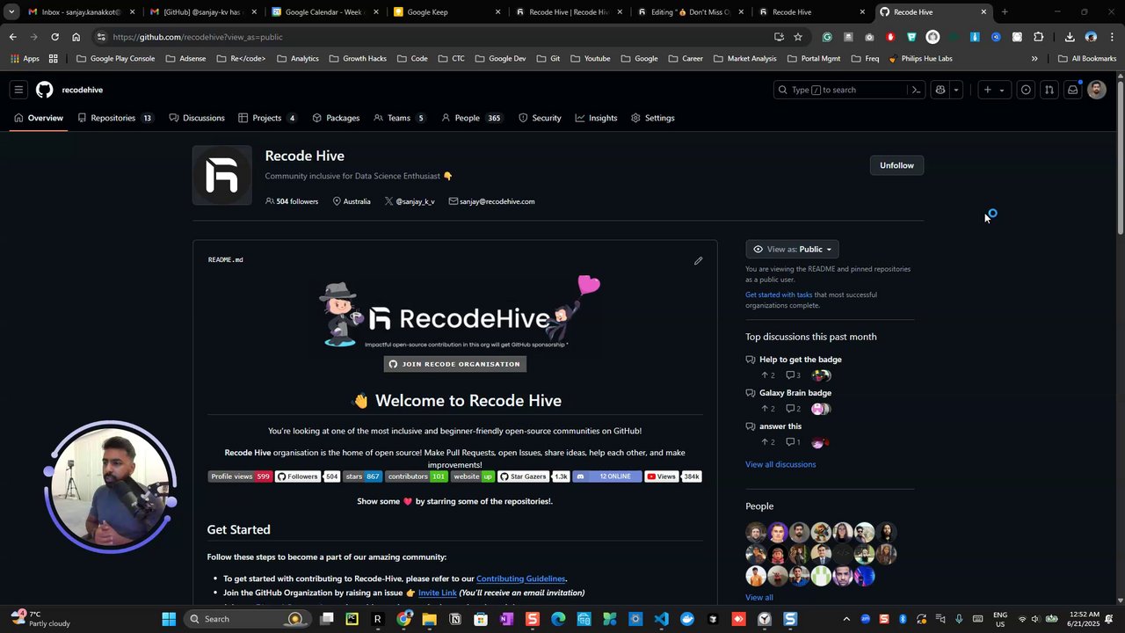Open the Google Play Console bookmark folder
The image size is (1125, 633).
click(x=115, y=59)
